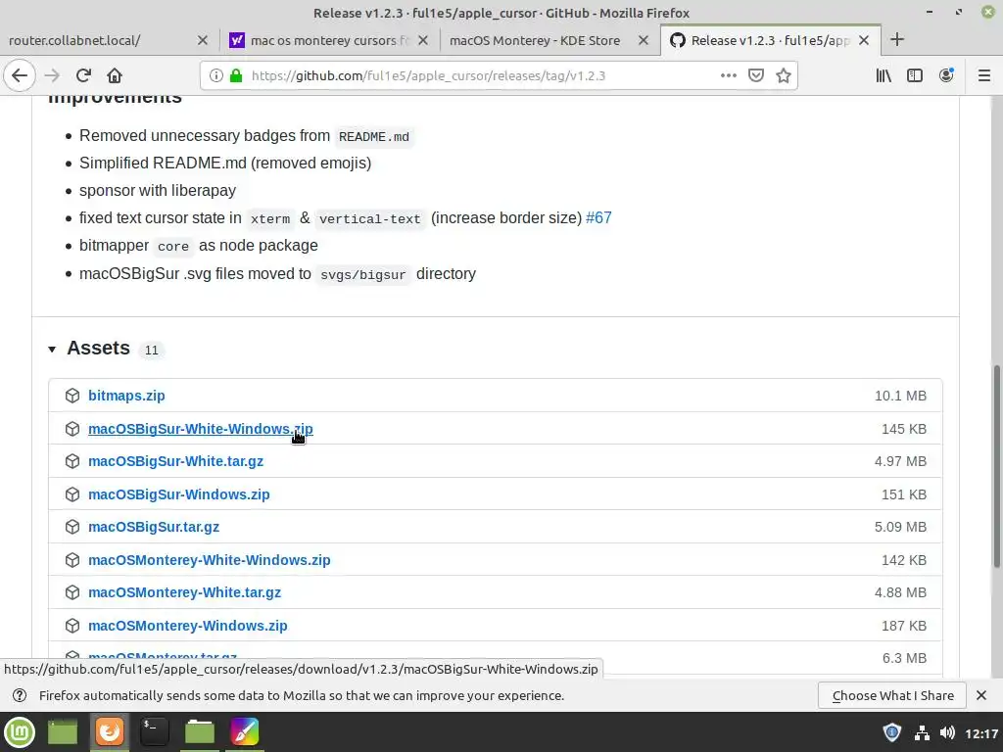The height and width of the screenshot is (752, 1003).
Task: Download macOSBigSur-Windows.zip
Action: tap(179, 494)
